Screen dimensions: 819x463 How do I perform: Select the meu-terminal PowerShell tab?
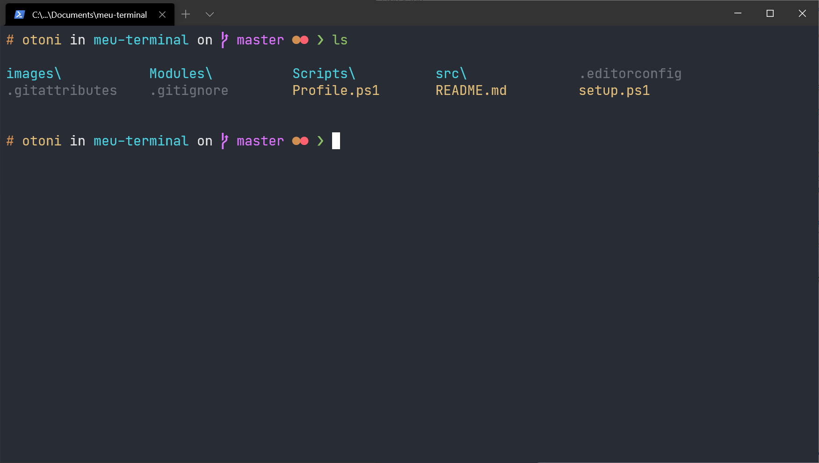(x=89, y=14)
